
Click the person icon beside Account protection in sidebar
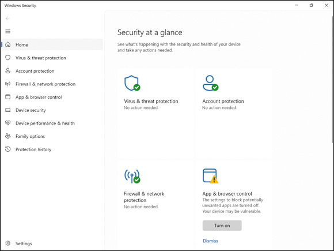click(x=8, y=70)
